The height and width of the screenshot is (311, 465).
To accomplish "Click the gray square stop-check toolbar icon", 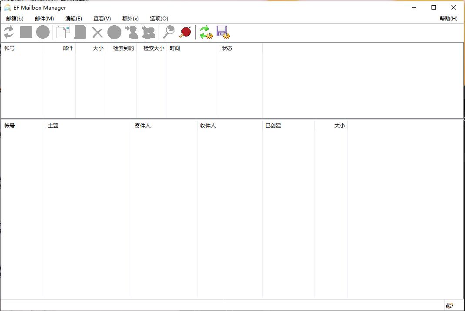I will (x=26, y=32).
